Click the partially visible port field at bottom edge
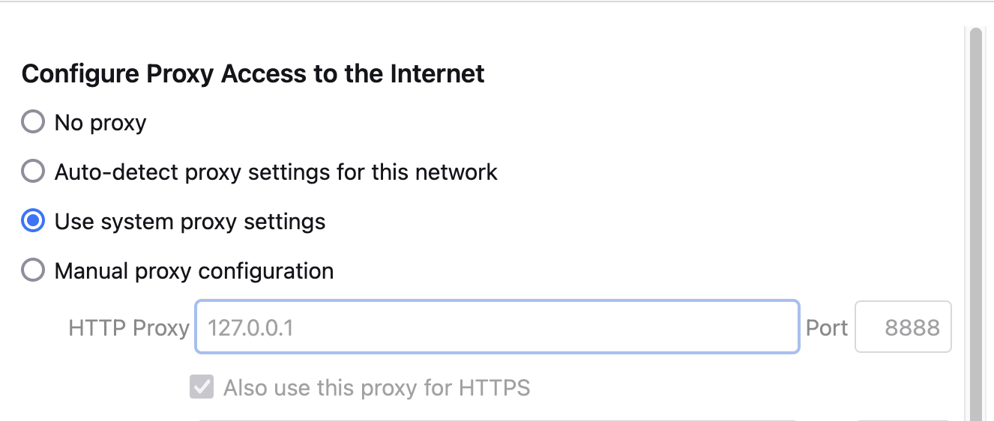The width and height of the screenshot is (994, 421). pos(903,419)
